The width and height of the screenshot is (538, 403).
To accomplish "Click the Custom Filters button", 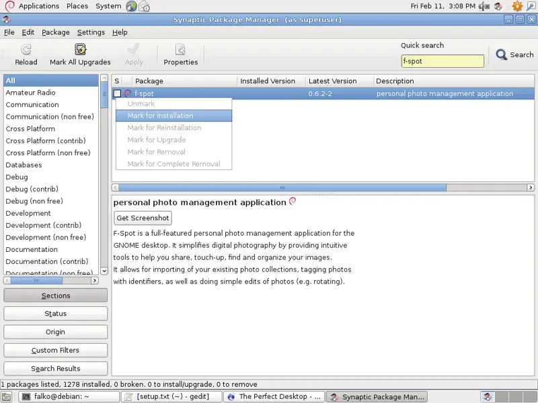I will (x=56, y=350).
